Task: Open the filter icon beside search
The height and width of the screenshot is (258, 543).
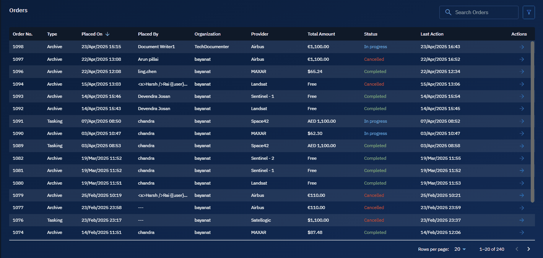Action: click(529, 12)
